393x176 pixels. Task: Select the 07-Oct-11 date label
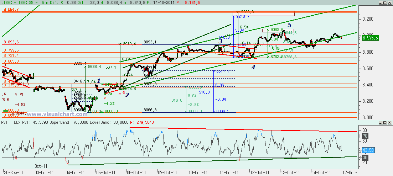coord(167,172)
